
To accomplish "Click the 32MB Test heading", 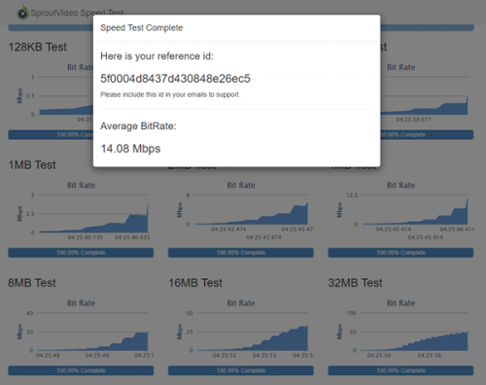I will (355, 283).
